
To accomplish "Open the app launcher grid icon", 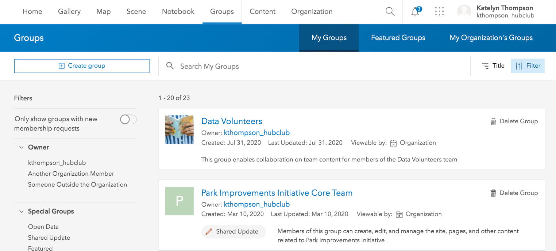I will click(x=439, y=11).
